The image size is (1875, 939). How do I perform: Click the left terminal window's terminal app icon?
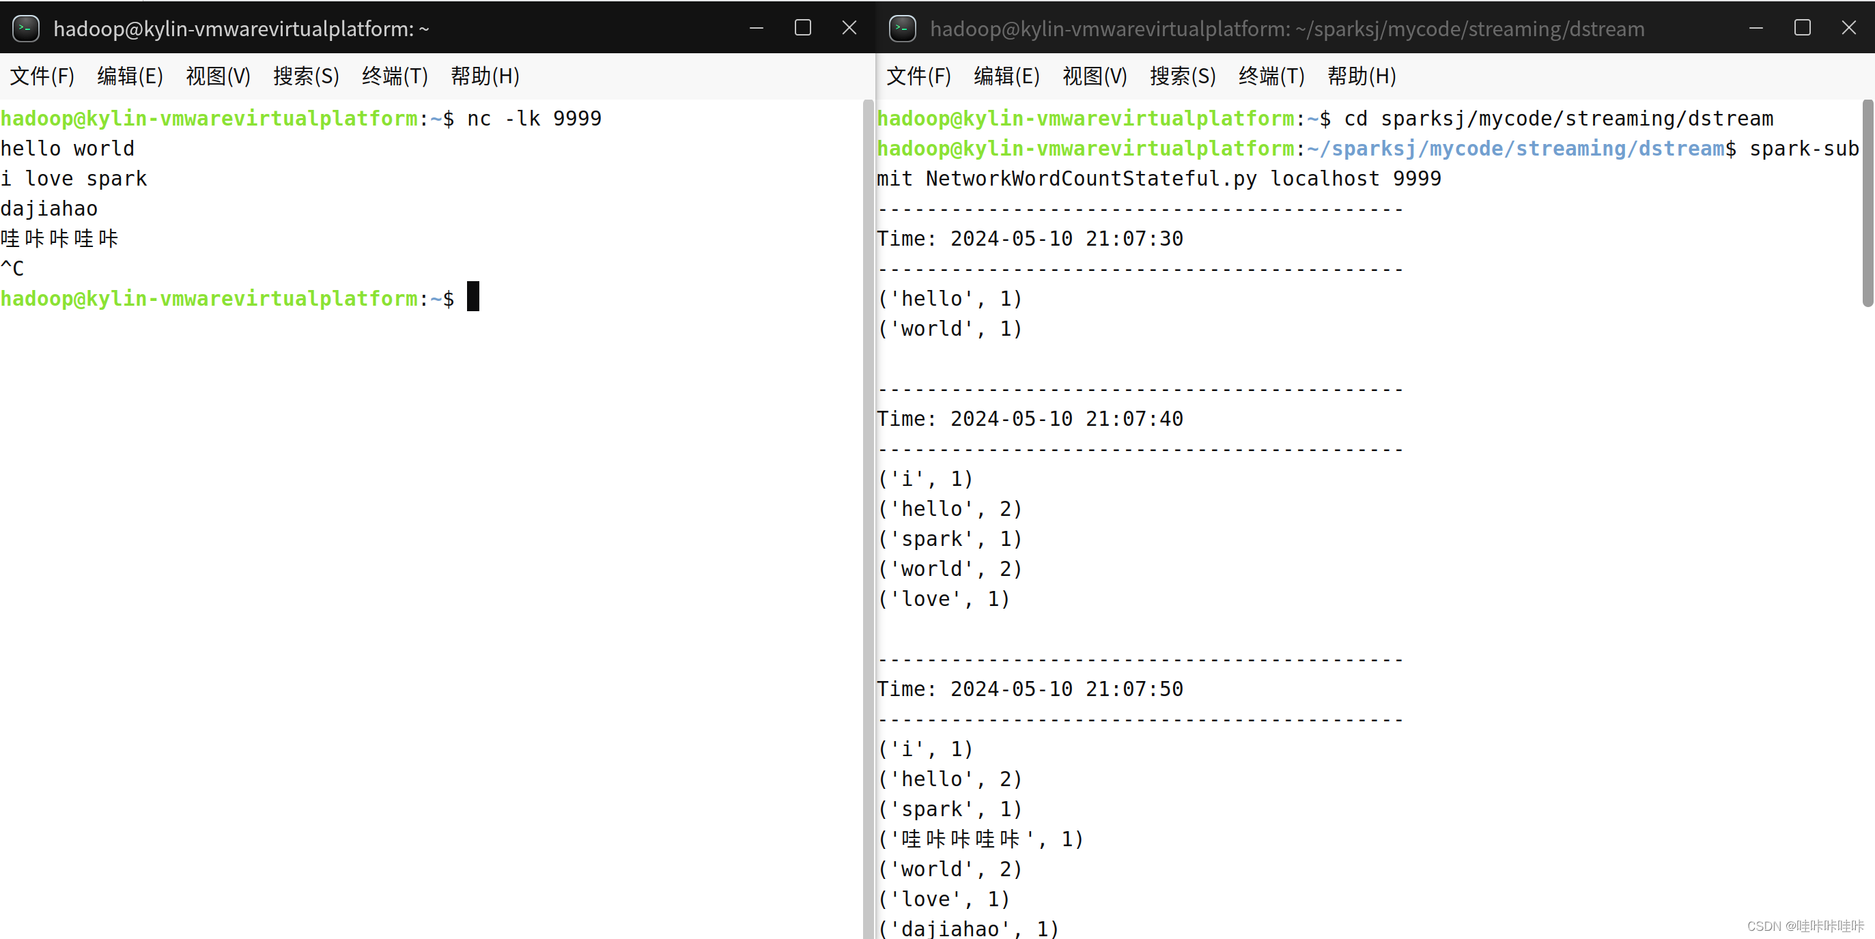click(x=26, y=29)
